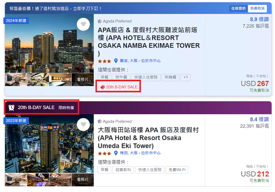Click the map pin beside 梅田, 大阪

click(x=116, y=153)
